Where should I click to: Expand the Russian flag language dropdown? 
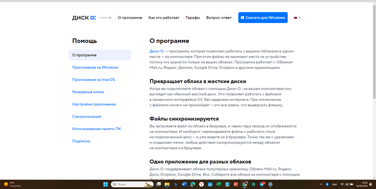coord(297,18)
